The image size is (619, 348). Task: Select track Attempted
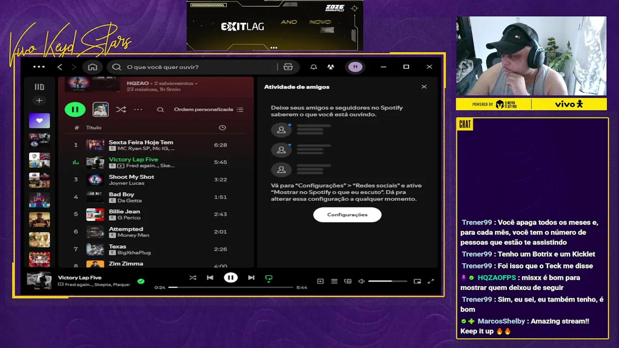point(156,232)
